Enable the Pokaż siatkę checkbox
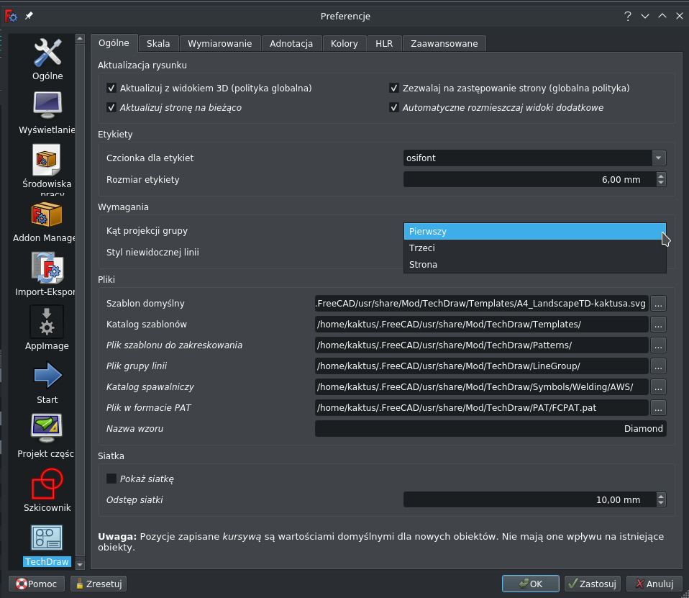The image size is (689, 598). coord(111,479)
